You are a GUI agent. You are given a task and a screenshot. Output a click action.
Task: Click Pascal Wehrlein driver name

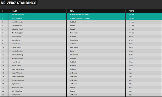point(17,73)
